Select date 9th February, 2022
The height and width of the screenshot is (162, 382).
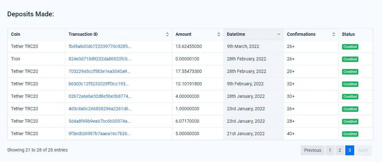(x=245, y=84)
